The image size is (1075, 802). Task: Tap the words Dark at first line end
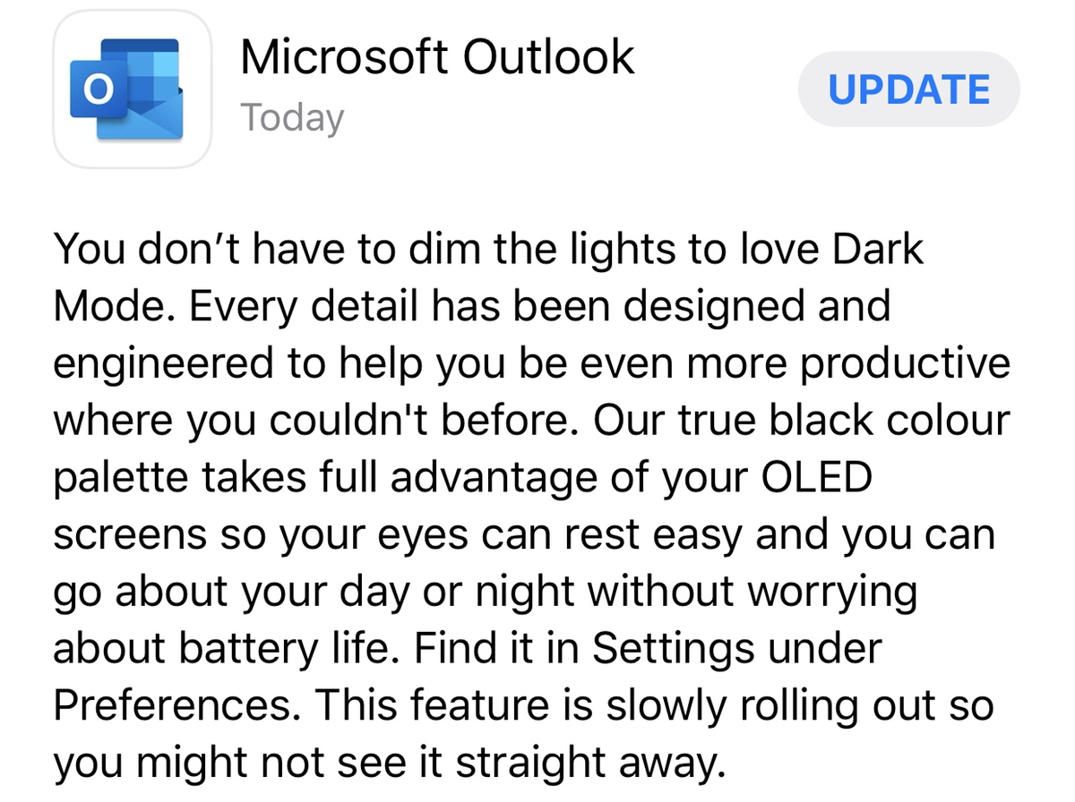(x=877, y=249)
